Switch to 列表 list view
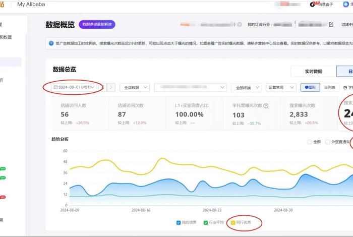 330,87
